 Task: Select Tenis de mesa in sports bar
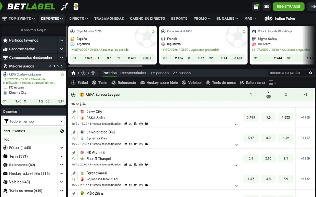coord(221,83)
